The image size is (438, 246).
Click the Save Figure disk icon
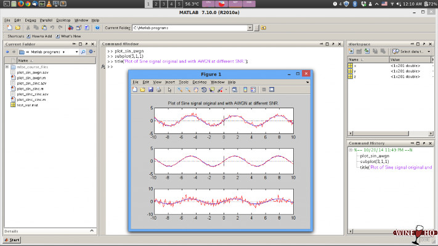pos(151,90)
